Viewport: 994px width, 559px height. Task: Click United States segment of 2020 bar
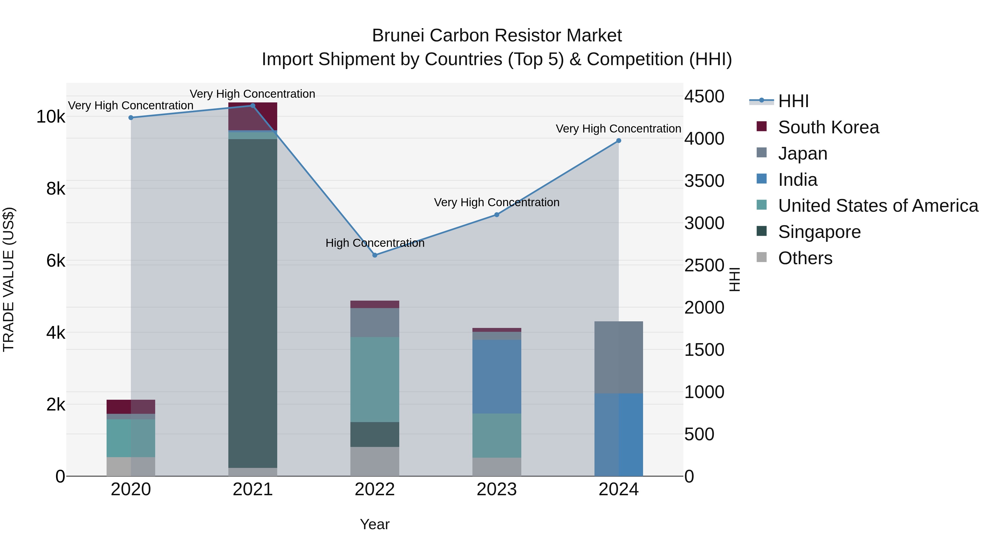(x=131, y=438)
